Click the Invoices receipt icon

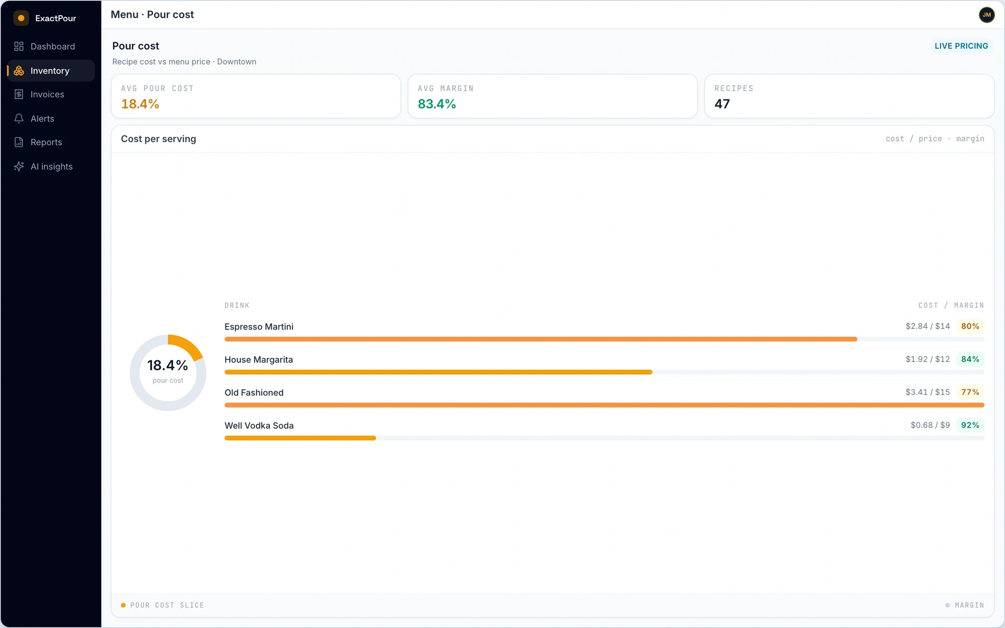19,94
